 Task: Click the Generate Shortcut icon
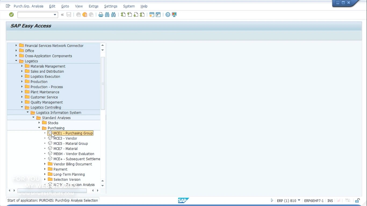tap(158, 15)
